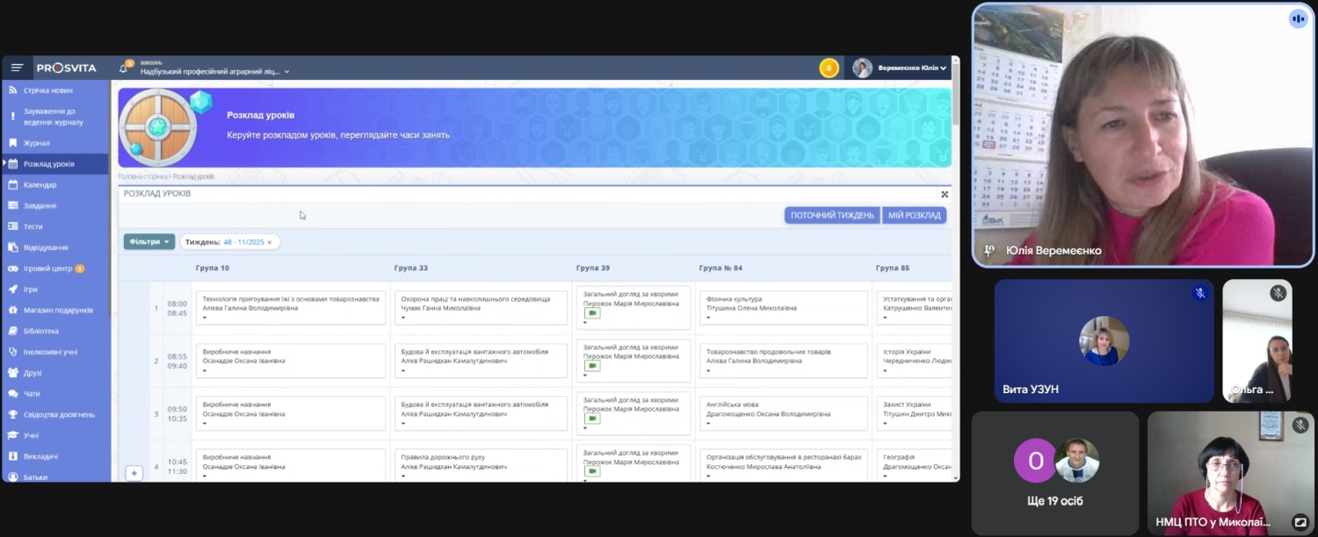Click the ПОТОЧНИЙ ТИЖДЕНЬ button
The width and height of the screenshot is (1318, 537).
coord(831,215)
